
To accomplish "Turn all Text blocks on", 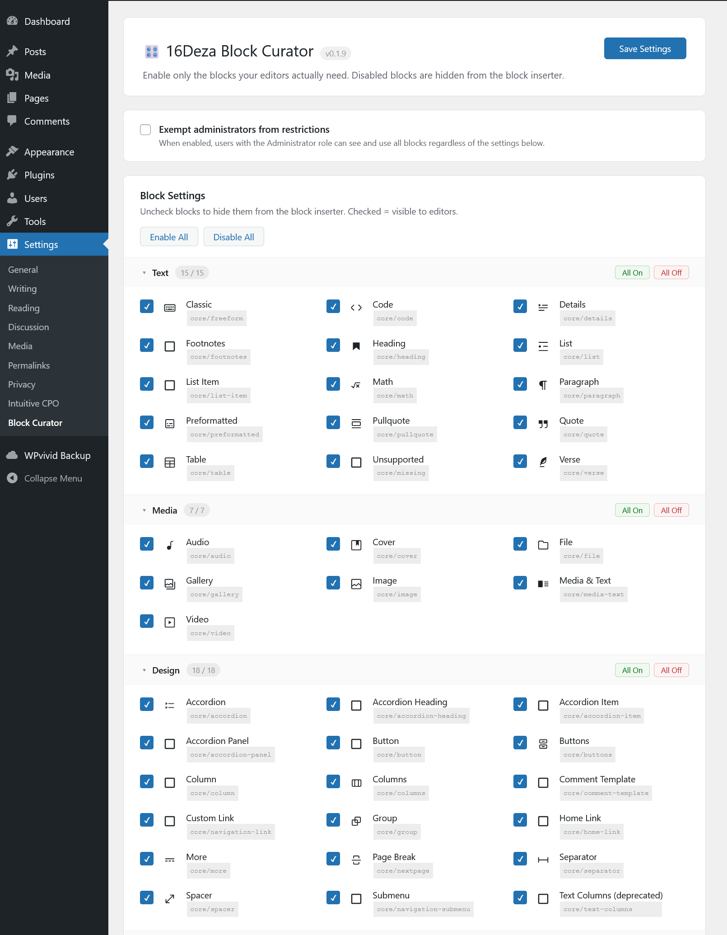I will click(x=632, y=273).
